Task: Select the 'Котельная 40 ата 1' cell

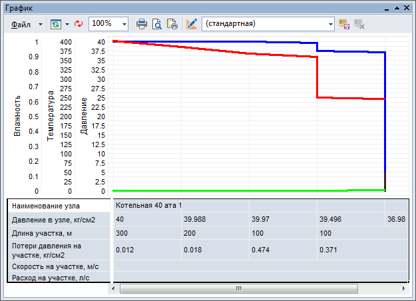Action: [x=148, y=205]
